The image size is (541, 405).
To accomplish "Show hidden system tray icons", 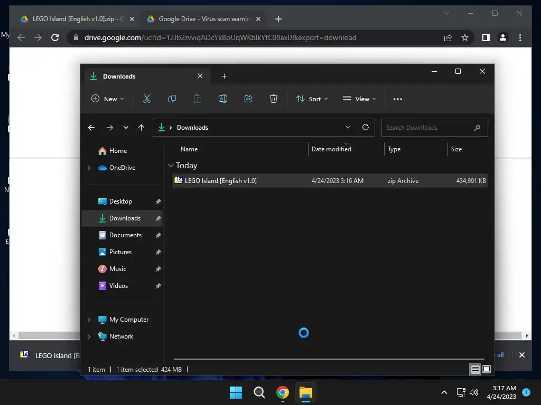I will [x=444, y=392].
